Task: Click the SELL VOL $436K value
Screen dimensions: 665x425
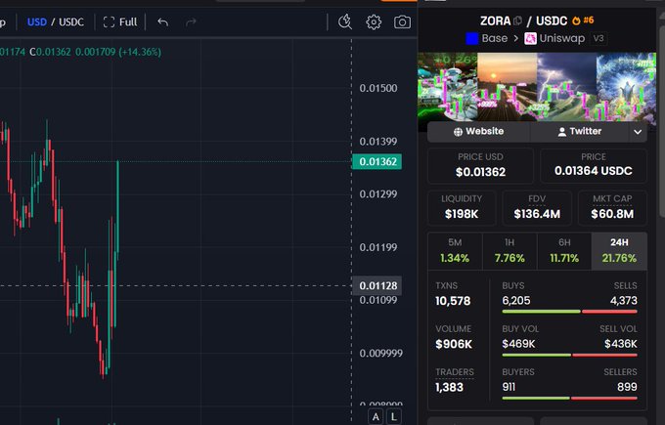Action: point(620,344)
